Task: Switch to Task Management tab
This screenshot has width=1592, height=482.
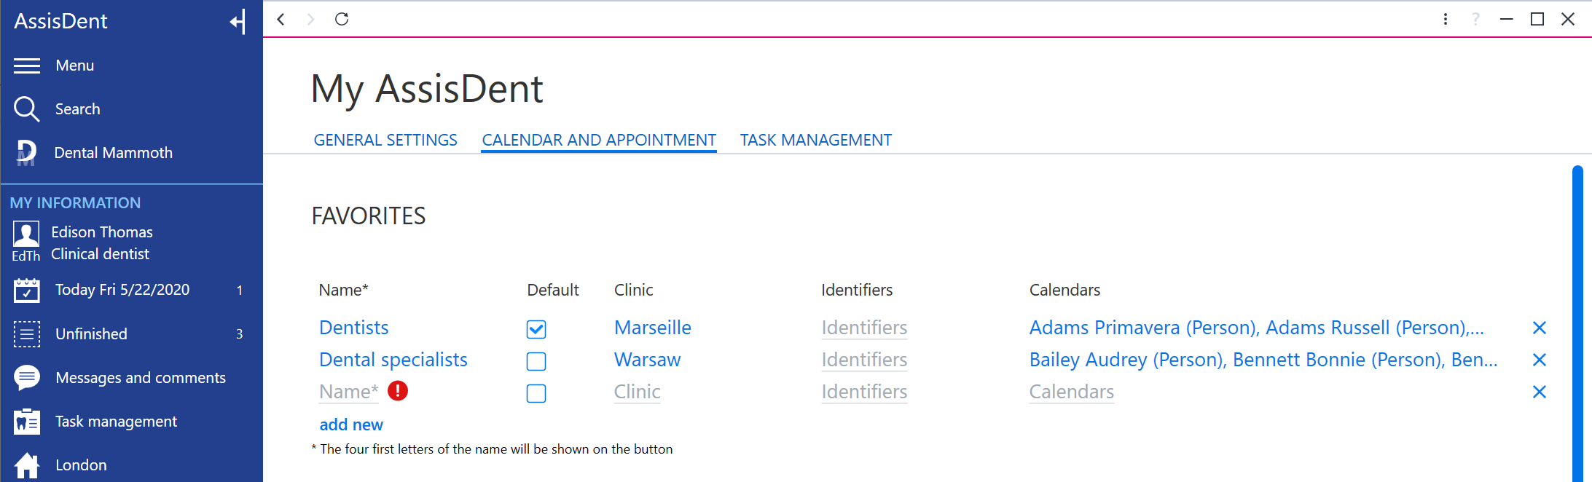Action: [816, 140]
